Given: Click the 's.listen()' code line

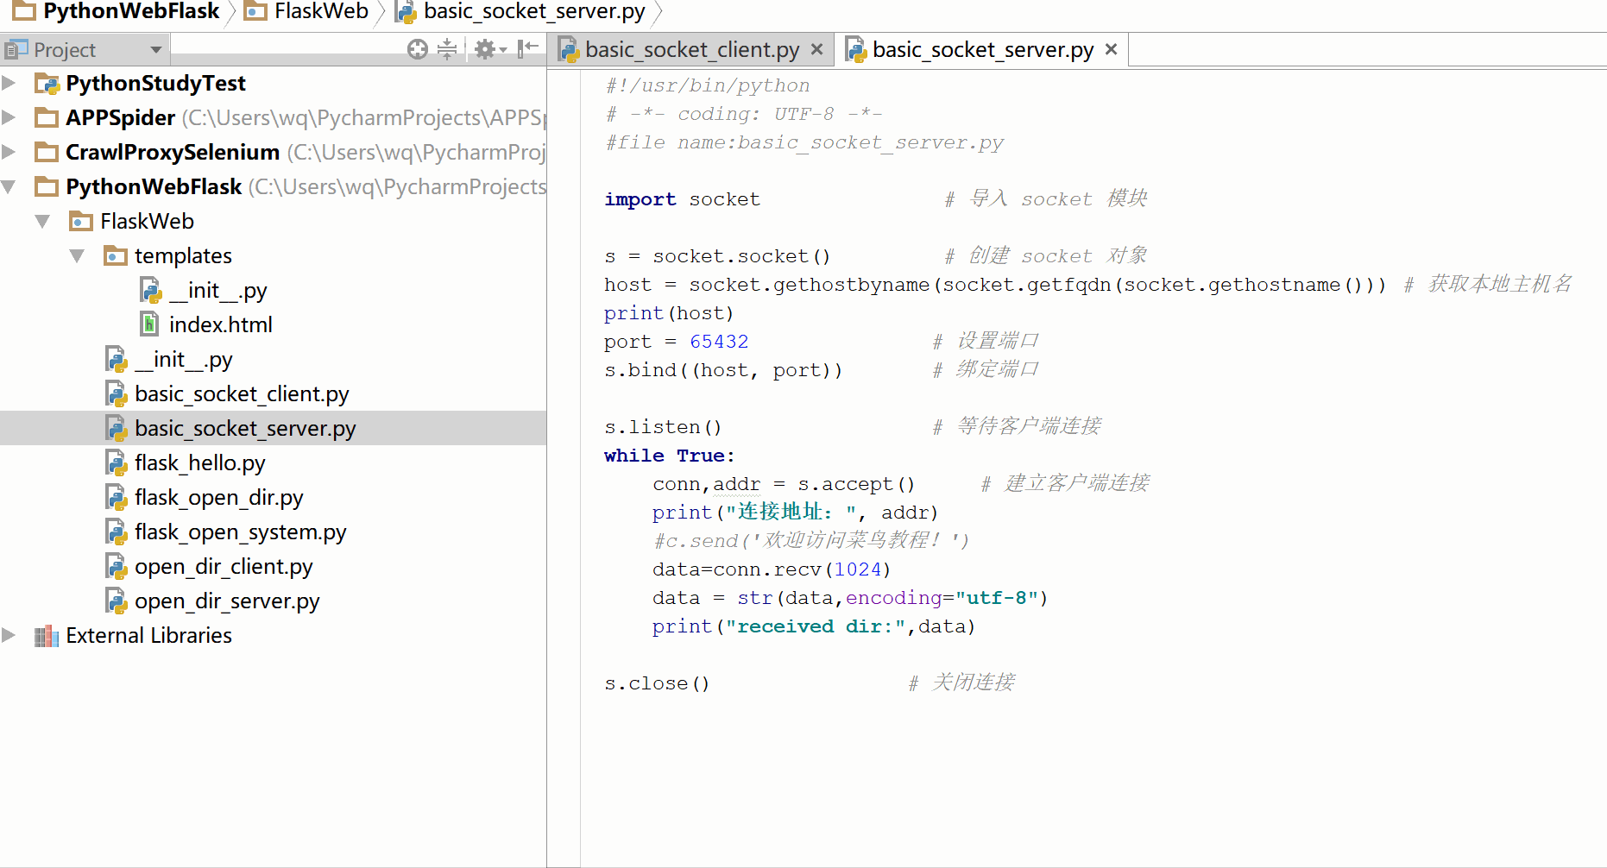Looking at the screenshot, I should (663, 427).
